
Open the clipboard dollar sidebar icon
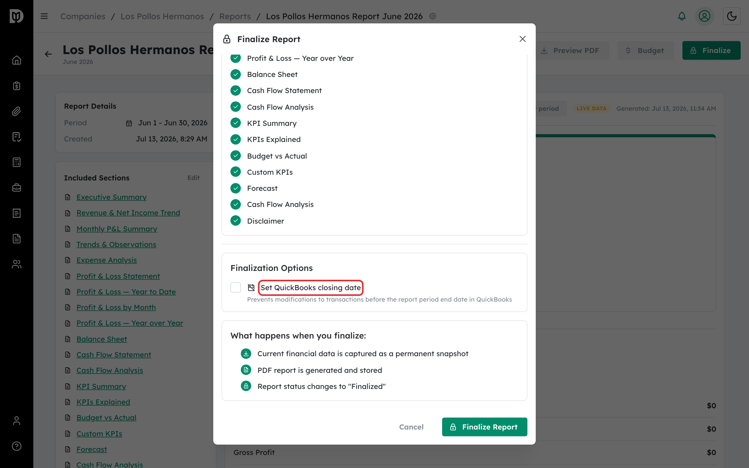point(16,86)
